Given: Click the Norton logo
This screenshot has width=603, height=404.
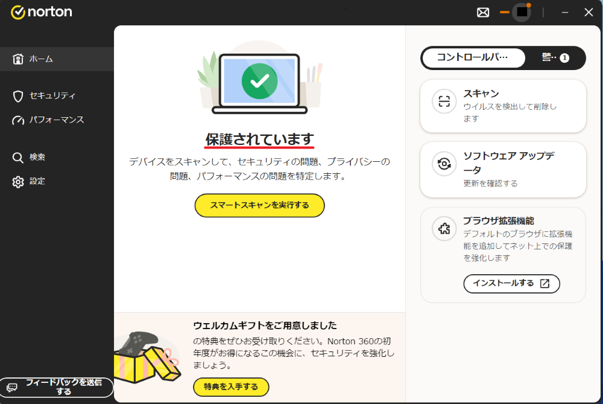Looking at the screenshot, I should point(42,12).
